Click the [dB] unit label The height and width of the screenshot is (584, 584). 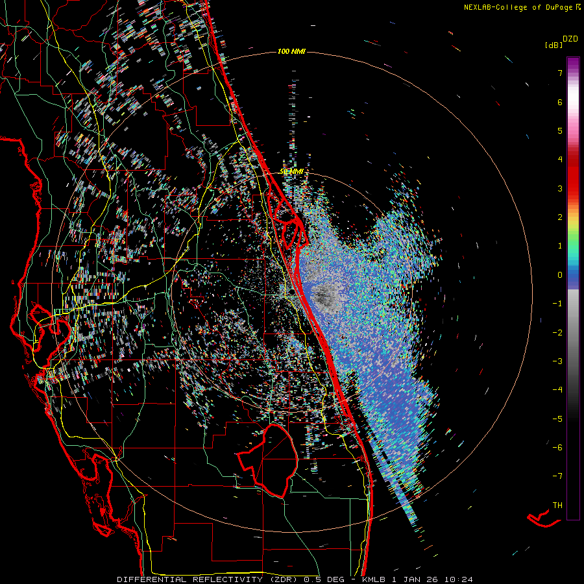tap(554, 45)
